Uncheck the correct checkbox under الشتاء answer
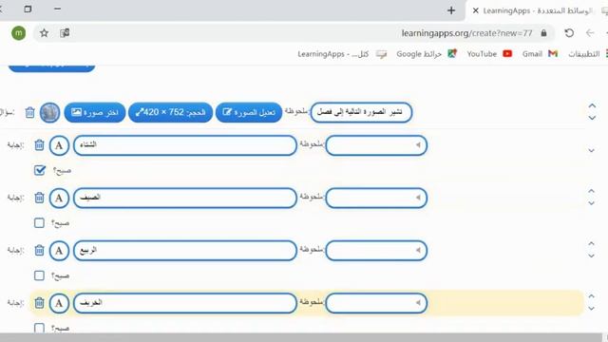The image size is (608, 342). [x=40, y=170]
